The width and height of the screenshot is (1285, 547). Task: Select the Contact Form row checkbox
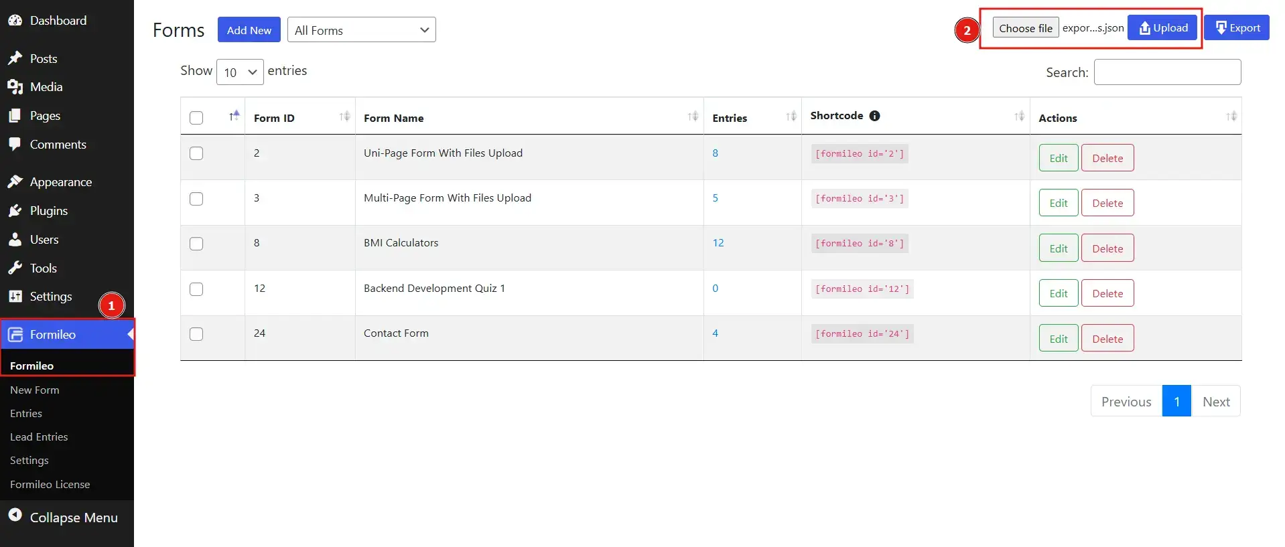pyautogui.click(x=196, y=334)
